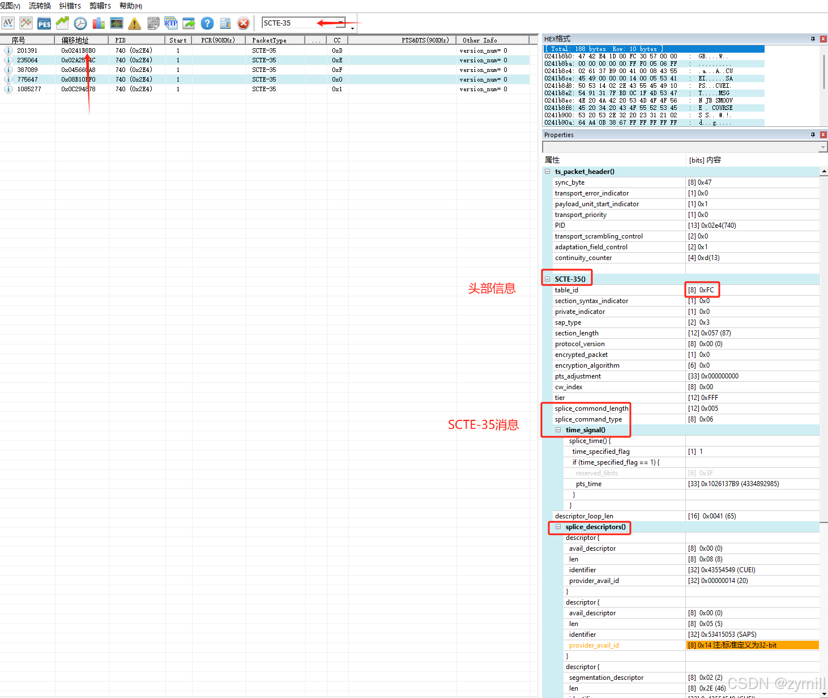Pin the HEX format panel
Screen dimensions: 828x698
(813, 39)
